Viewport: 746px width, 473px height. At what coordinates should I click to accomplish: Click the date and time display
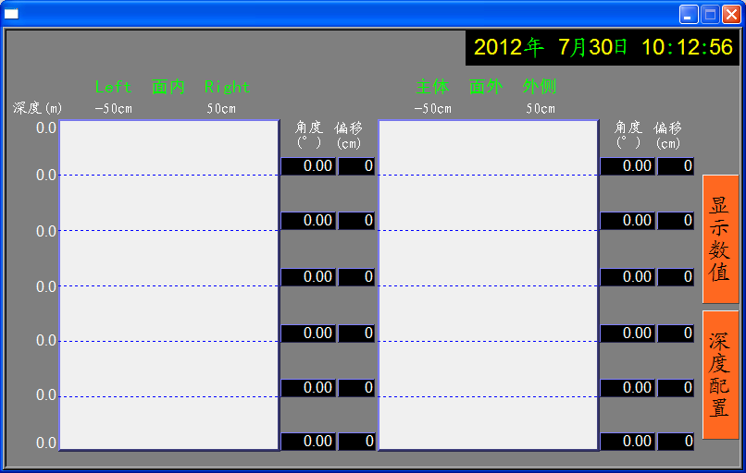603,48
